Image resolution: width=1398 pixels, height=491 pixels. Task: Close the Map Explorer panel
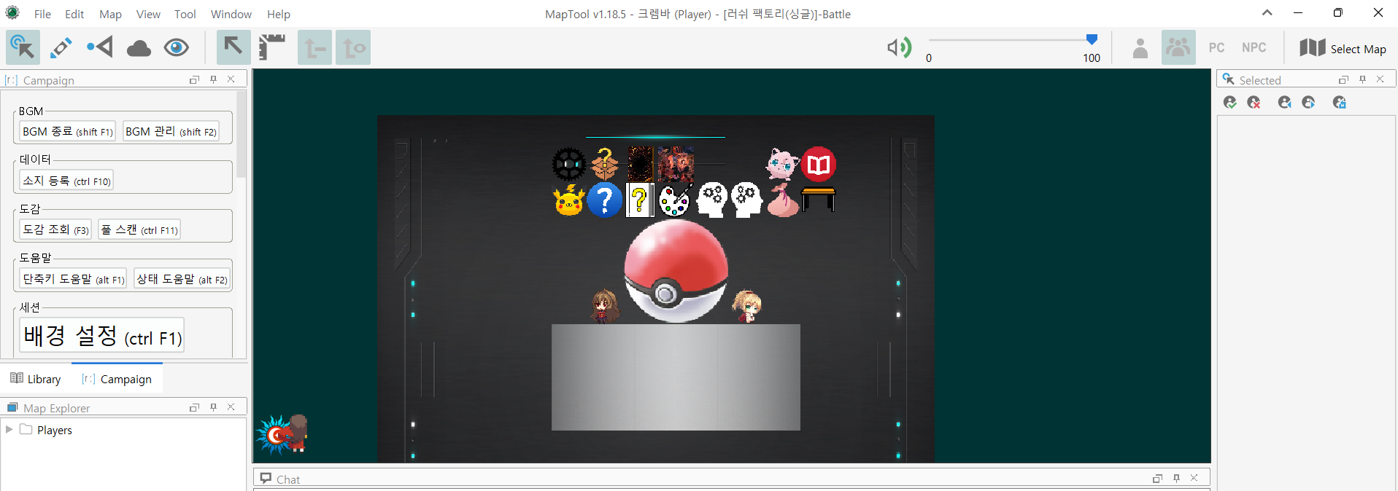[231, 407]
